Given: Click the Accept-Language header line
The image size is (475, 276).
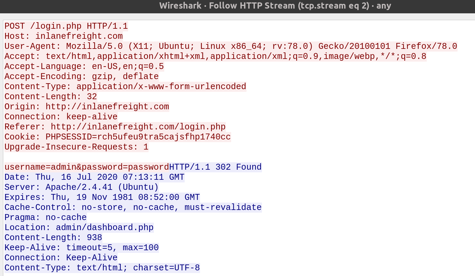Looking at the screenshot, I should coord(84,66).
